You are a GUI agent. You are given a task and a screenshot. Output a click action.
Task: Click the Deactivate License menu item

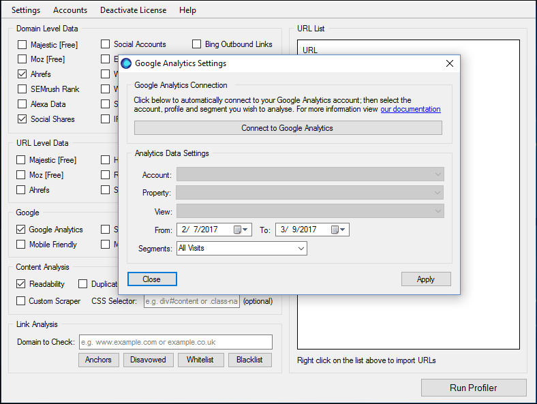click(134, 10)
